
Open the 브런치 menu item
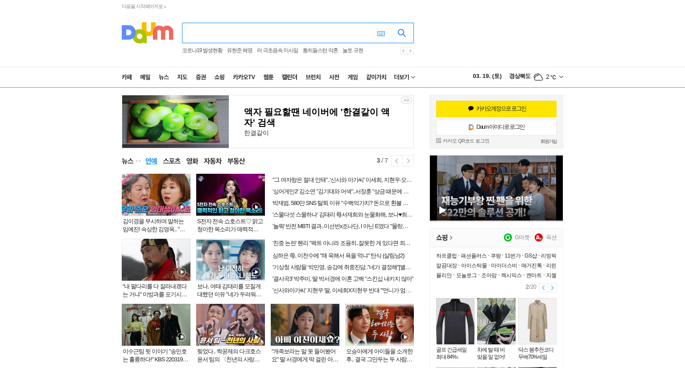313,77
